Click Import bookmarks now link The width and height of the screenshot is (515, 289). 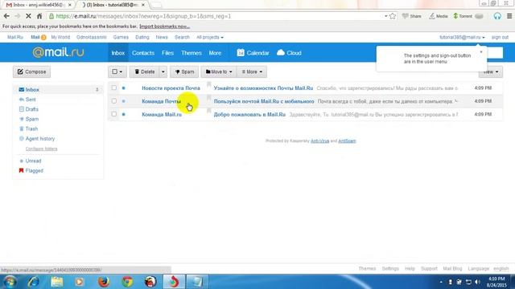pos(164,26)
